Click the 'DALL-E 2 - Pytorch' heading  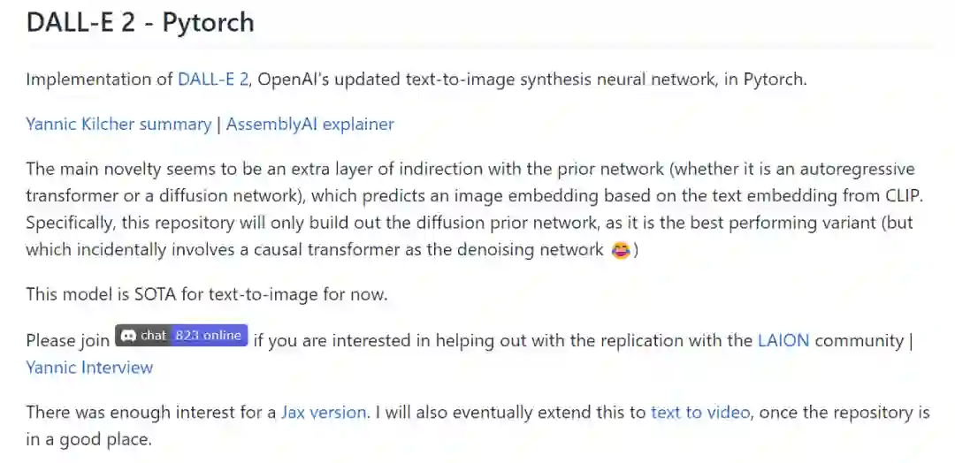140,22
